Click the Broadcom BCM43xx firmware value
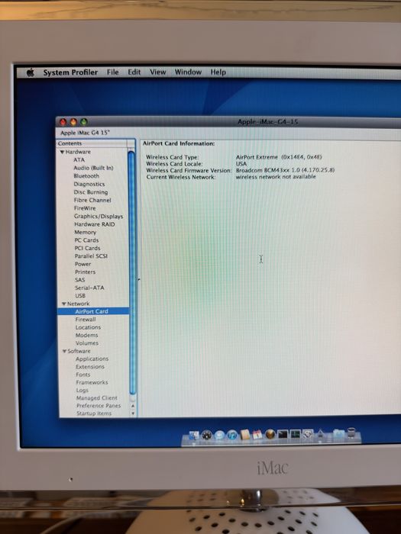Viewport: 401px width, 534px height. (285, 170)
